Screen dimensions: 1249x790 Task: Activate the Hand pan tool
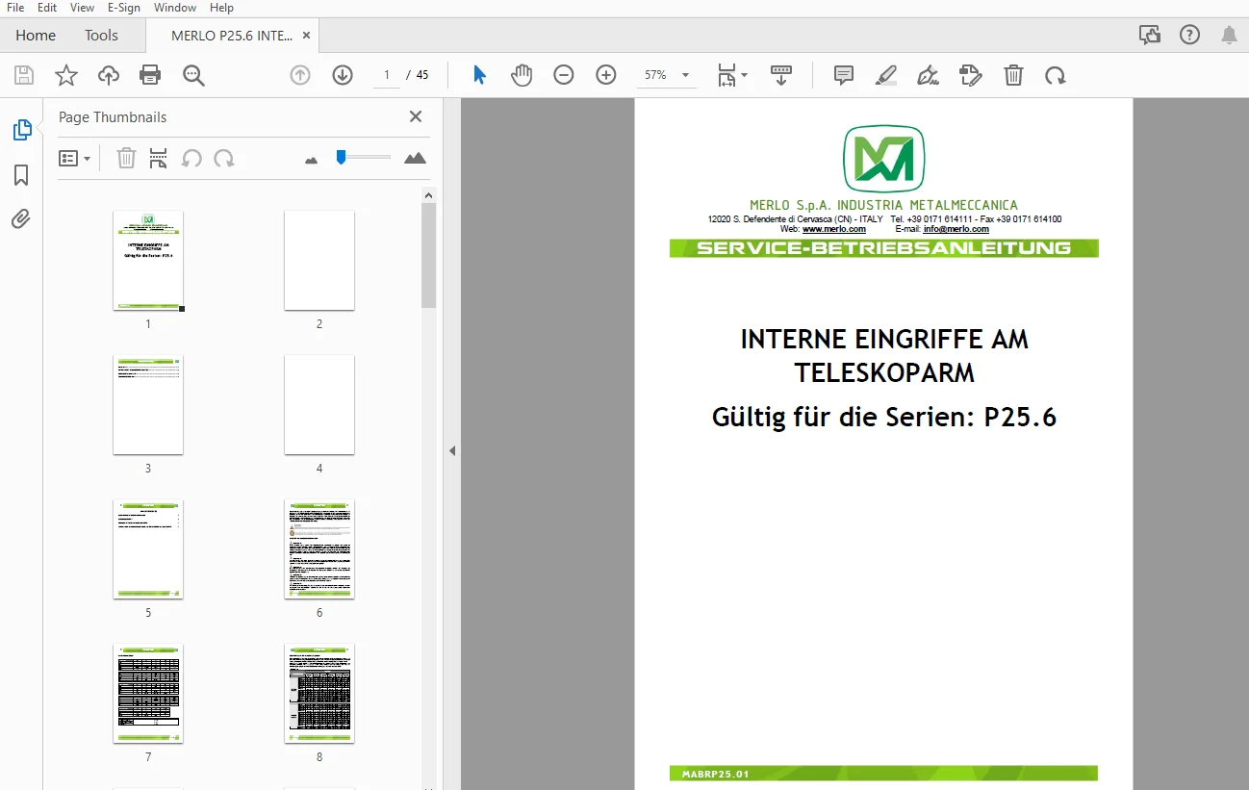pyautogui.click(x=522, y=75)
